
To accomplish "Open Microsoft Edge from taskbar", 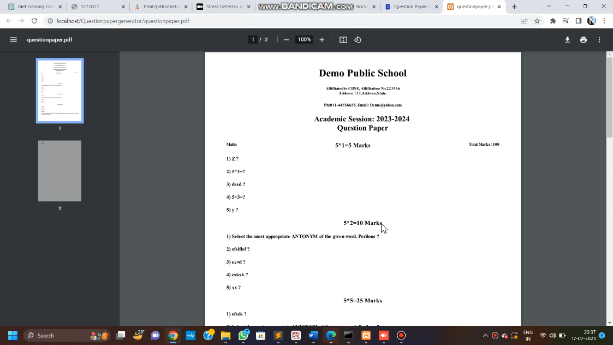I will point(331,336).
